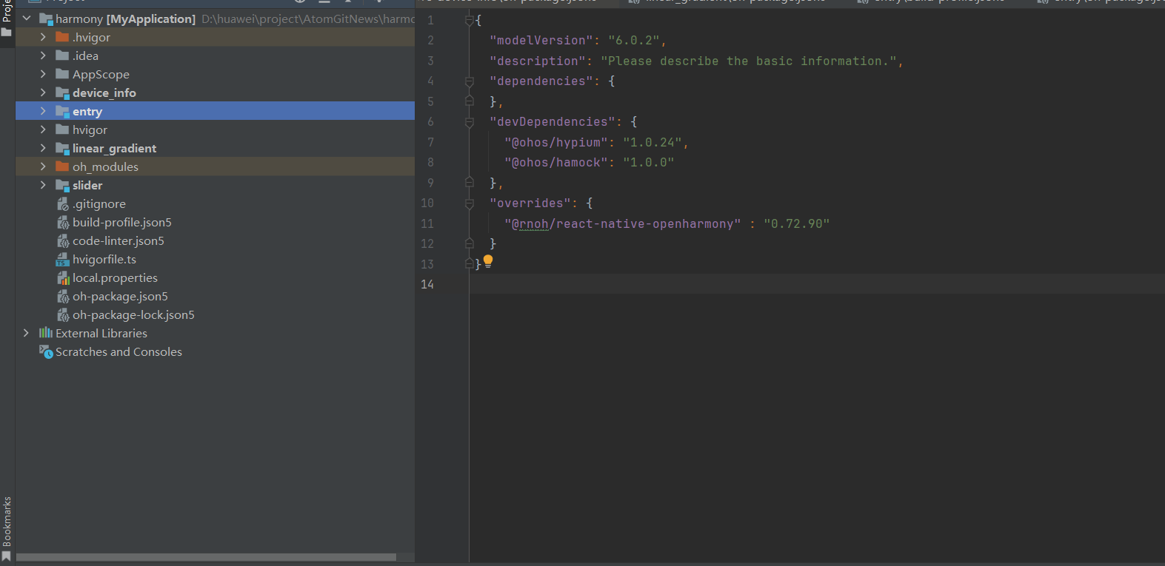Select the oh_modules folder label
The width and height of the screenshot is (1165, 566).
click(x=105, y=167)
